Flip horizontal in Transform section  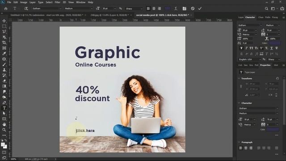click(270, 95)
